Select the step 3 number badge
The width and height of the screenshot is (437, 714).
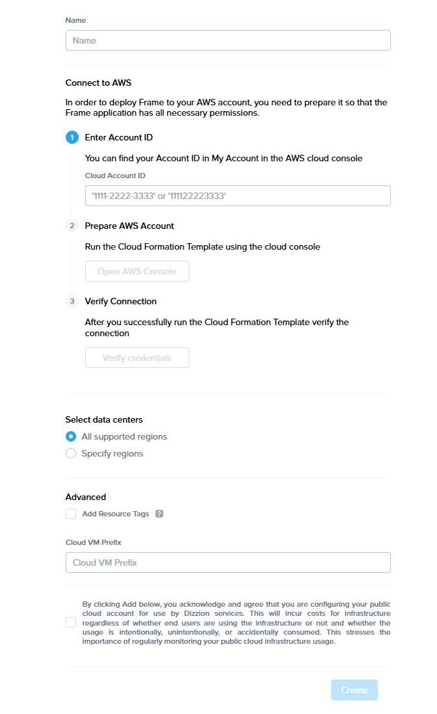pyautogui.click(x=72, y=301)
